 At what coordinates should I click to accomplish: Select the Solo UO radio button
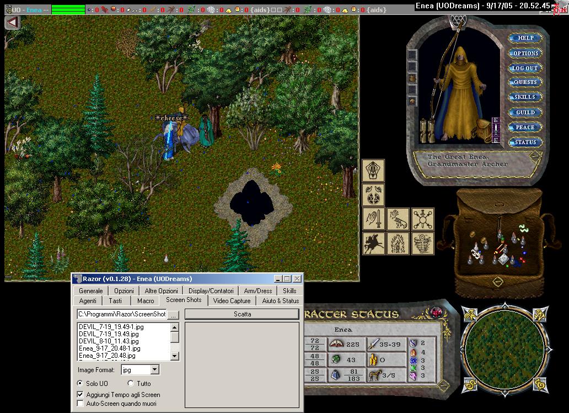[x=80, y=383]
